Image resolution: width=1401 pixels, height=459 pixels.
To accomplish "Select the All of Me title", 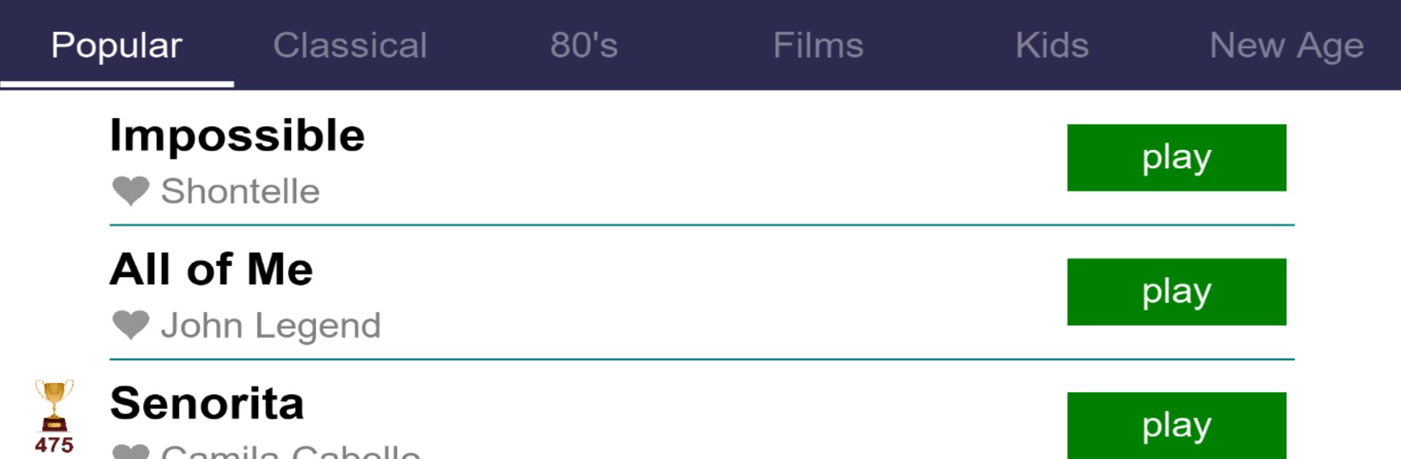I will [212, 270].
